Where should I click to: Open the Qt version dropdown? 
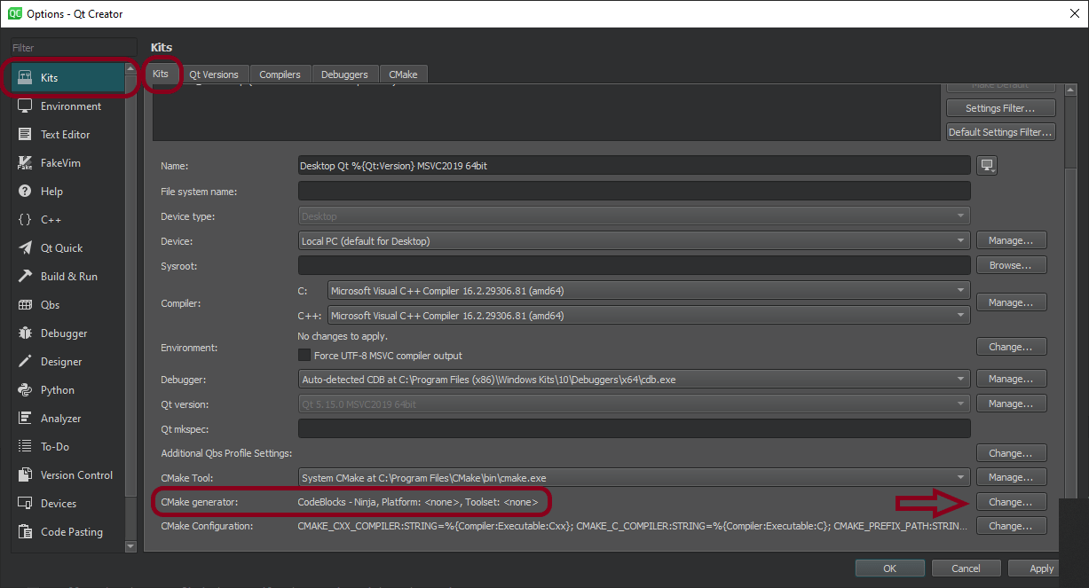pyautogui.click(x=635, y=404)
